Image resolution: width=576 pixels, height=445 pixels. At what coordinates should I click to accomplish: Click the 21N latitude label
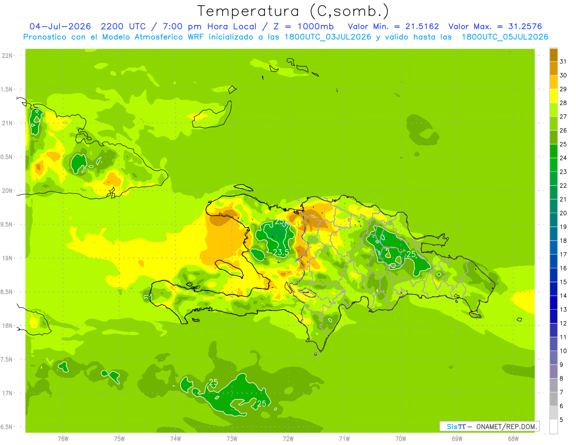click(7, 123)
